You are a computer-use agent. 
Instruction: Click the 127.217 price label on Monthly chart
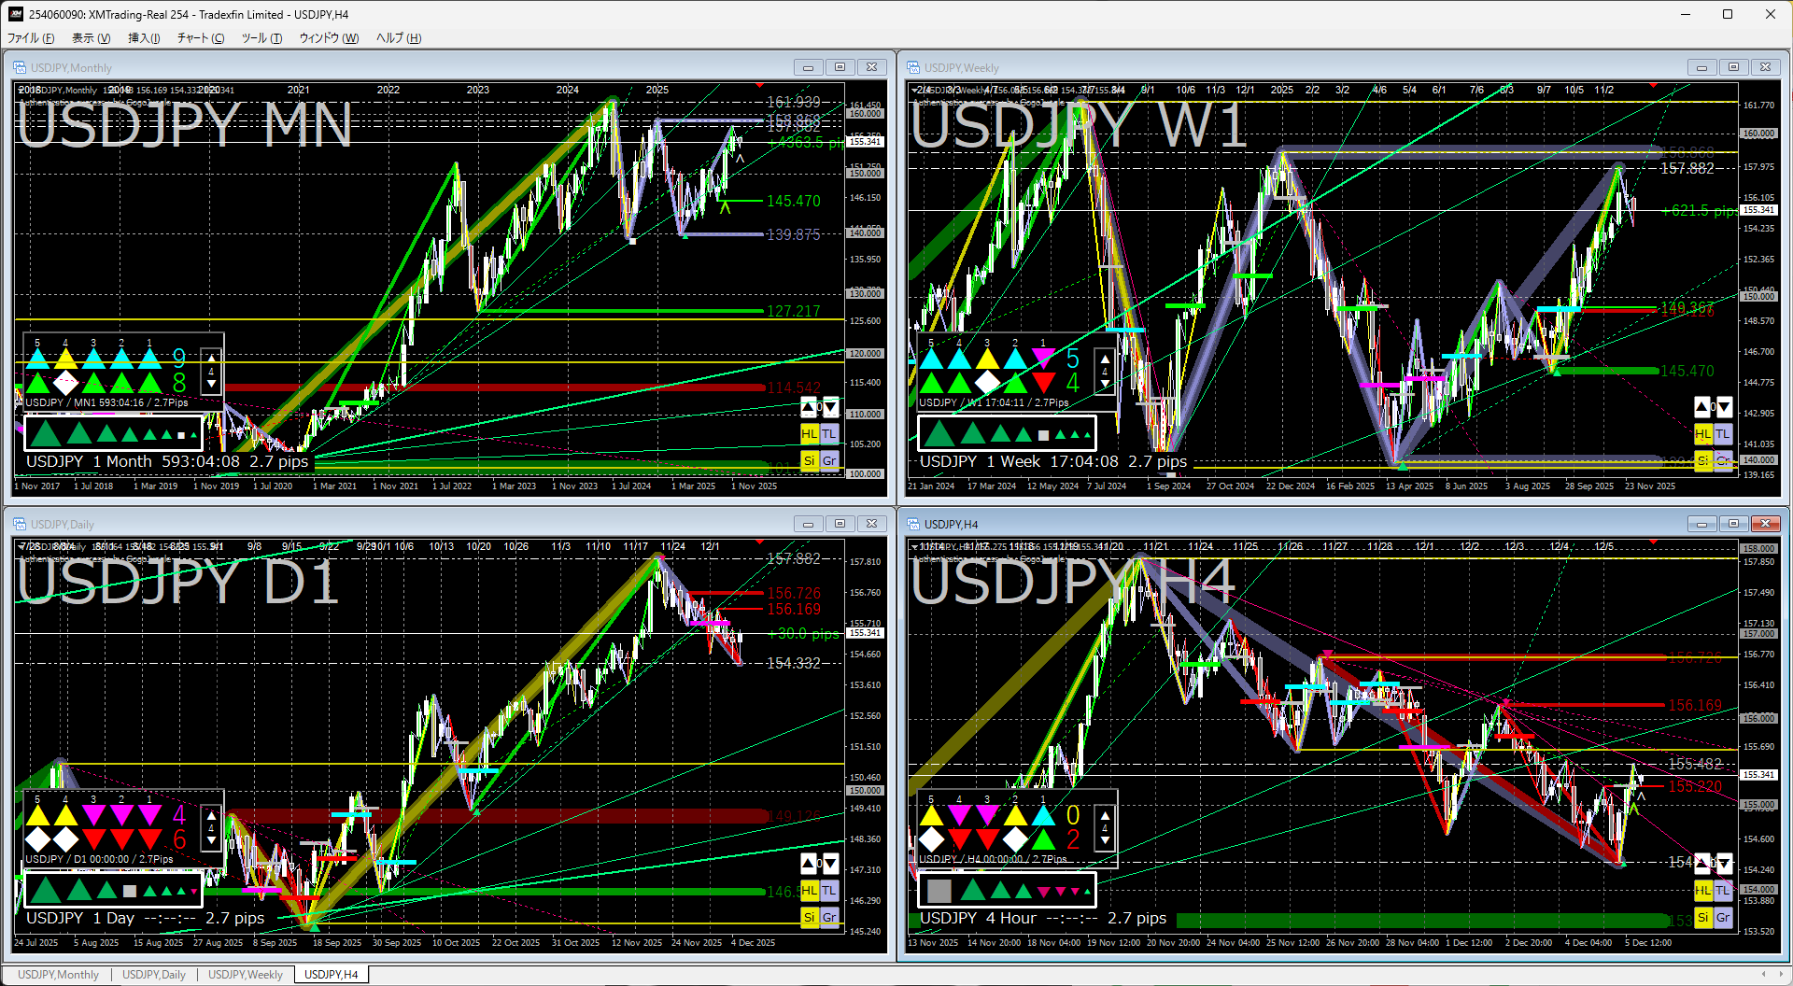click(793, 311)
